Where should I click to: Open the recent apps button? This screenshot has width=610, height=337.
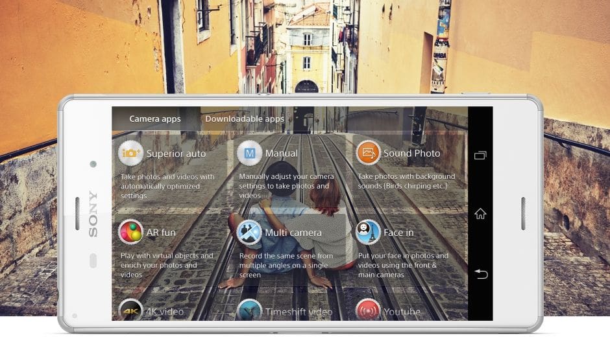pos(480,156)
